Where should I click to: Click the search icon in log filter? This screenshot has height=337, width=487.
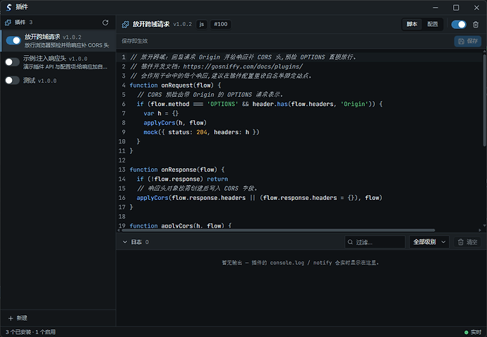(x=350, y=242)
